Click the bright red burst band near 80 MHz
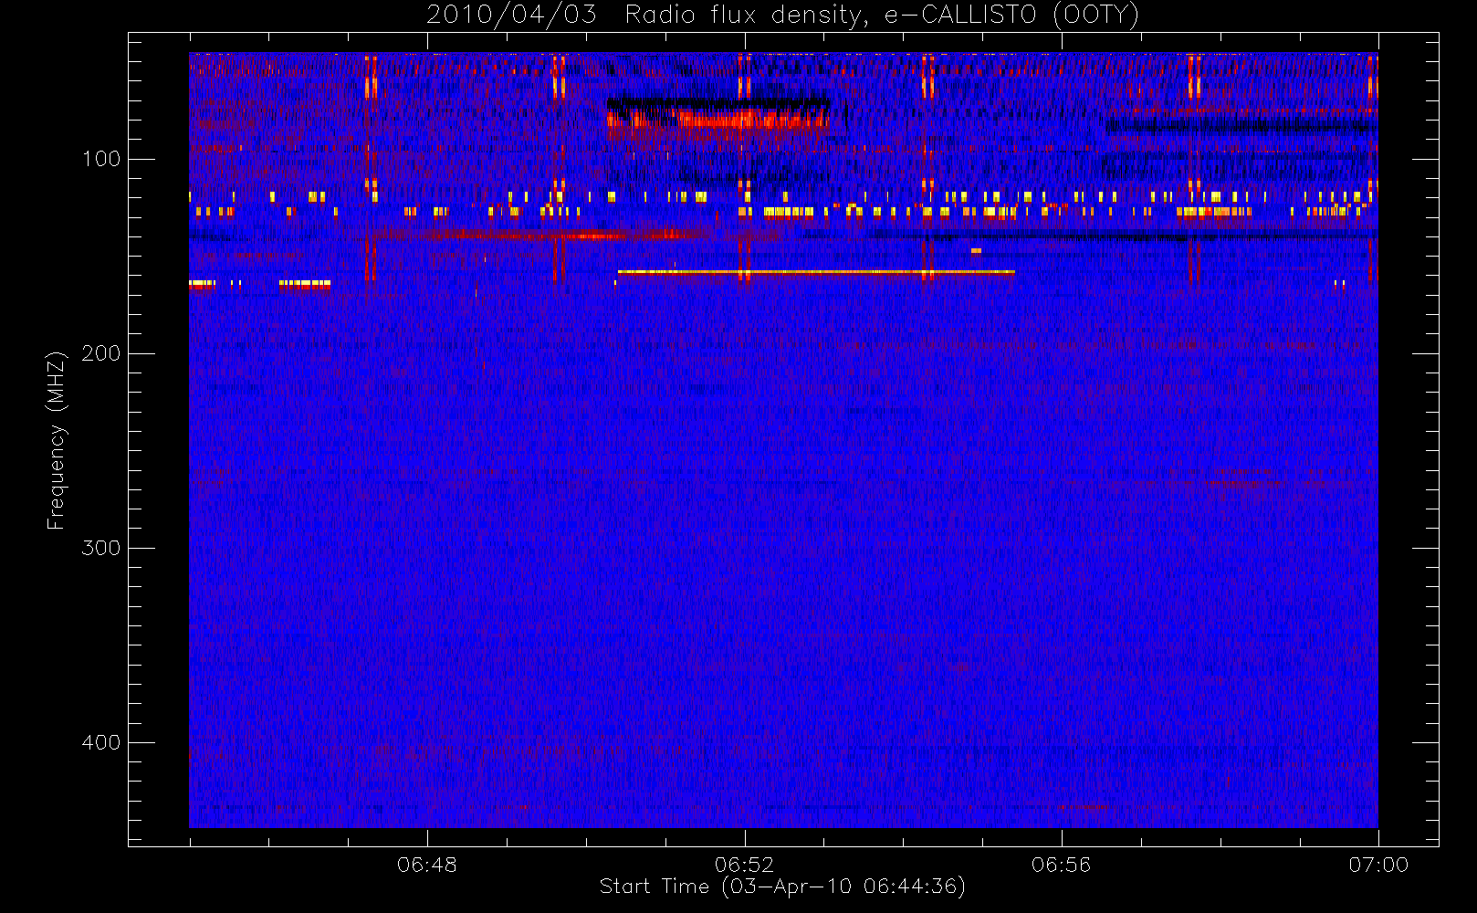 click(718, 119)
